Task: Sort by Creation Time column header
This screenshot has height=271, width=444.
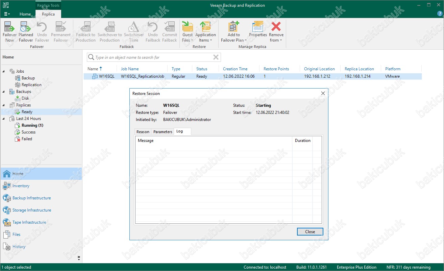Action: coord(235,69)
